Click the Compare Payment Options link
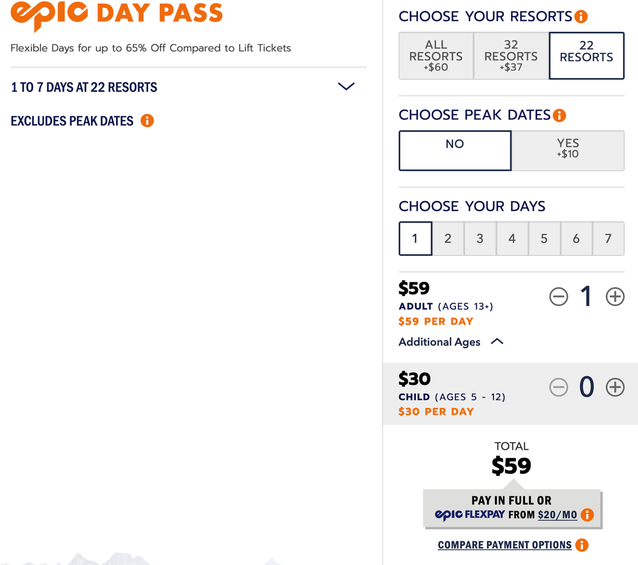The width and height of the screenshot is (638, 565). (504, 545)
